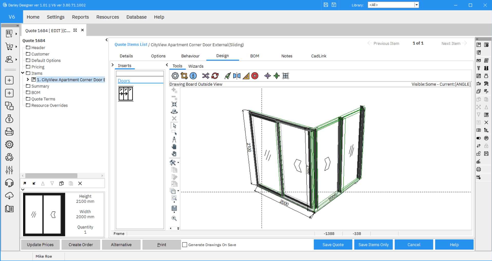Switch to the BOM tab
Image resolution: width=492 pixels, height=261 pixels.
[x=255, y=56]
